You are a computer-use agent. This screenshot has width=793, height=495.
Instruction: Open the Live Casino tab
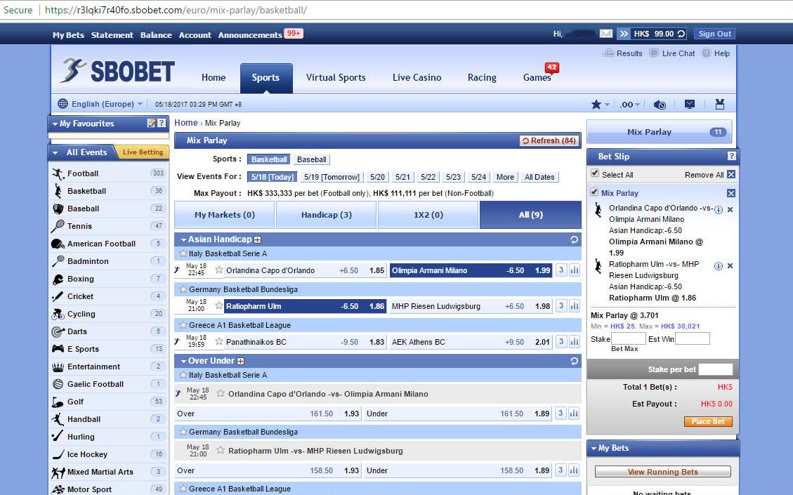pyautogui.click(x=417, y=77)
